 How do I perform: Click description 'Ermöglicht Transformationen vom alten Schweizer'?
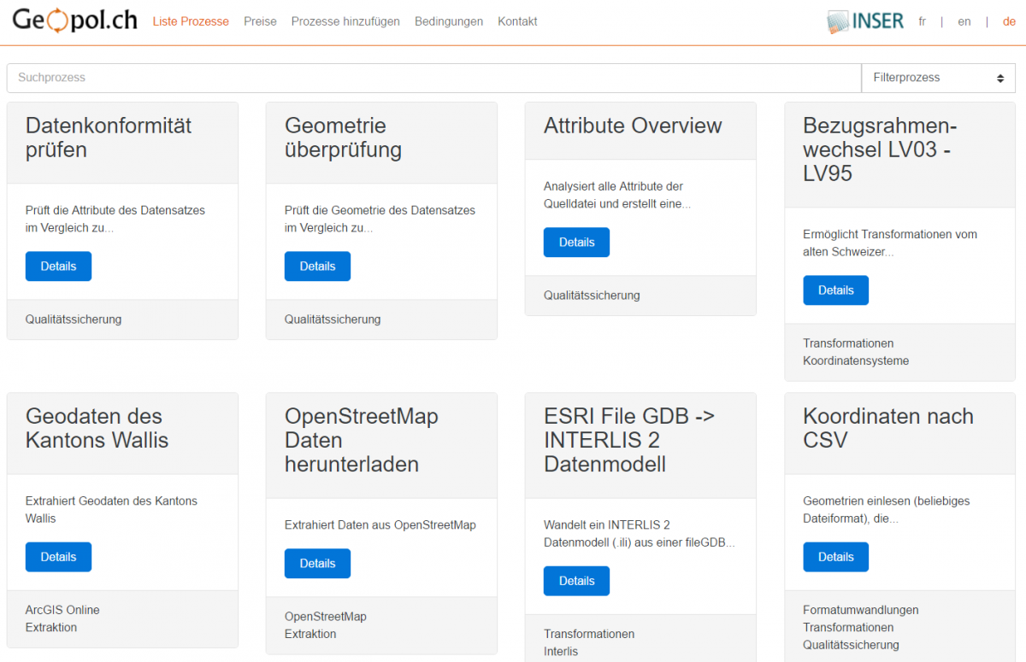click(x=890, y=243)
